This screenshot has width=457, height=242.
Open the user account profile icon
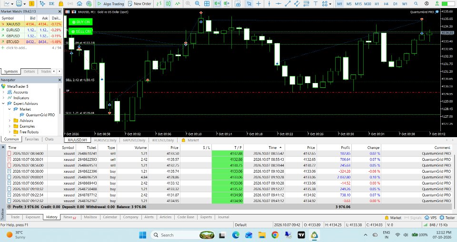tap(427, 3)
